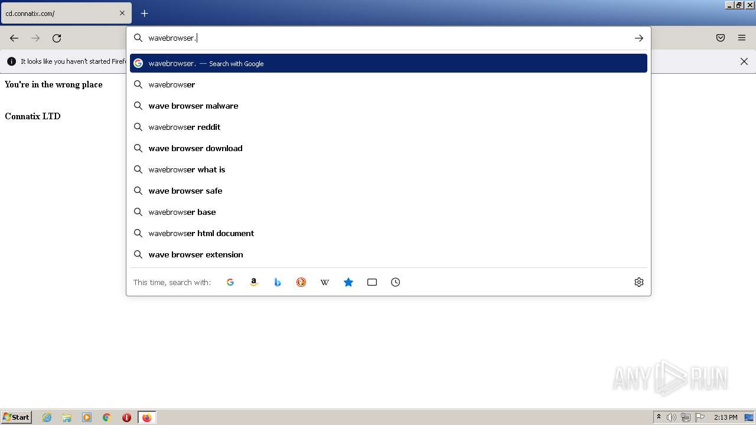Open search settings gear
756x425 pixels.
[639, 282]
